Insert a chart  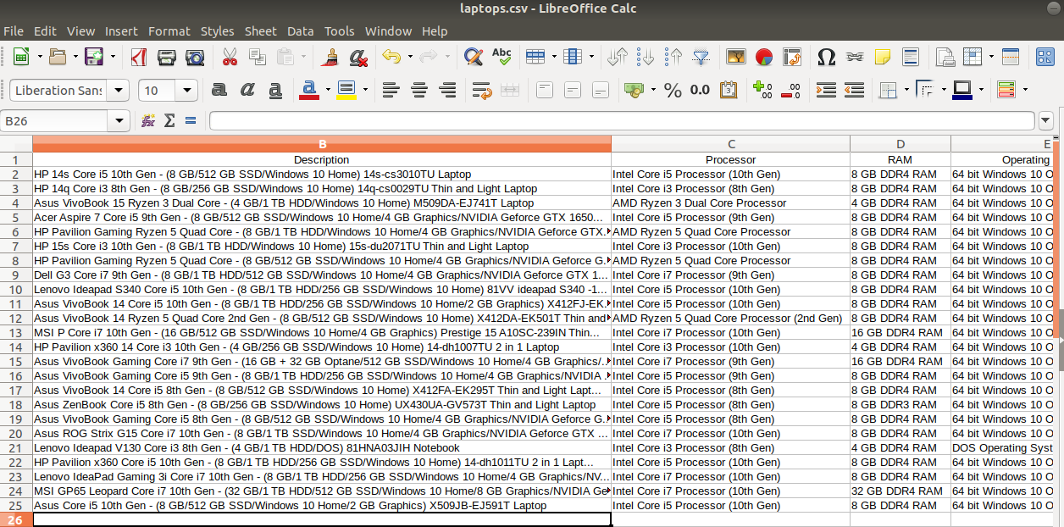(x=764, y=57)
